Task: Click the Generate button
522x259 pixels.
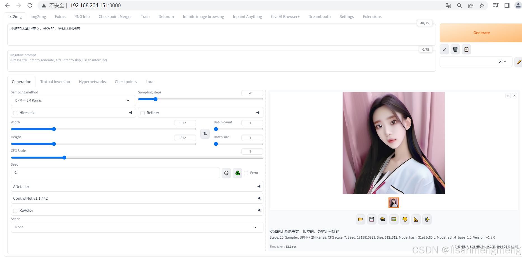Action: [481, 33]
